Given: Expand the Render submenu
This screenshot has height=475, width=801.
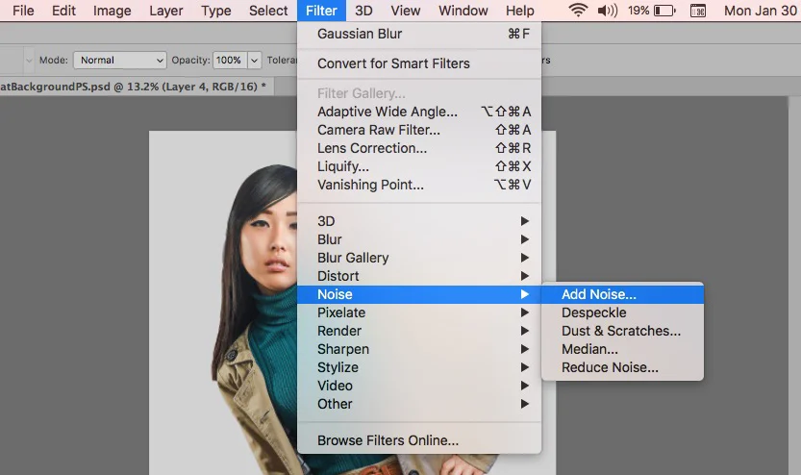Looking at the screenshot, I should tap(419, 331).
